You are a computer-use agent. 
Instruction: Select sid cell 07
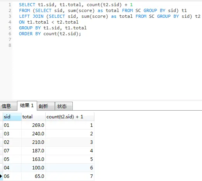pyautogui.click(x=12, y=151)
